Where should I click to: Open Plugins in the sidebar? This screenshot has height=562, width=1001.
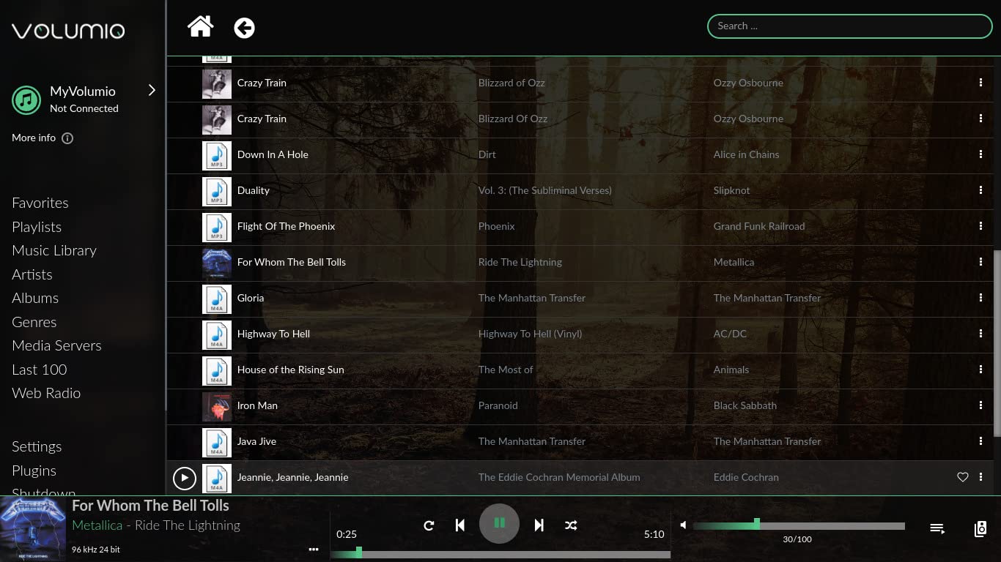point(34,471)
